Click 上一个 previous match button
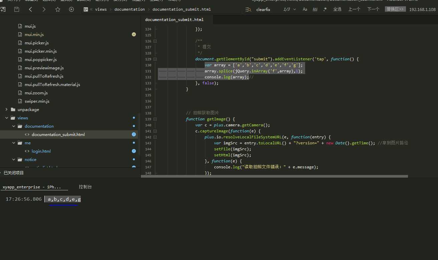The image size is (438, 260). pyautogui.click(x=354, y=9)
